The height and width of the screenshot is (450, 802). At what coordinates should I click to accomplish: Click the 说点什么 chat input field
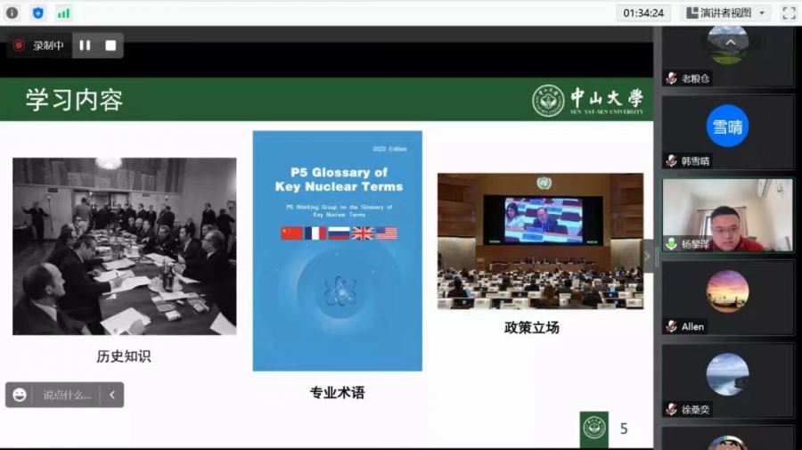point(67,395)
